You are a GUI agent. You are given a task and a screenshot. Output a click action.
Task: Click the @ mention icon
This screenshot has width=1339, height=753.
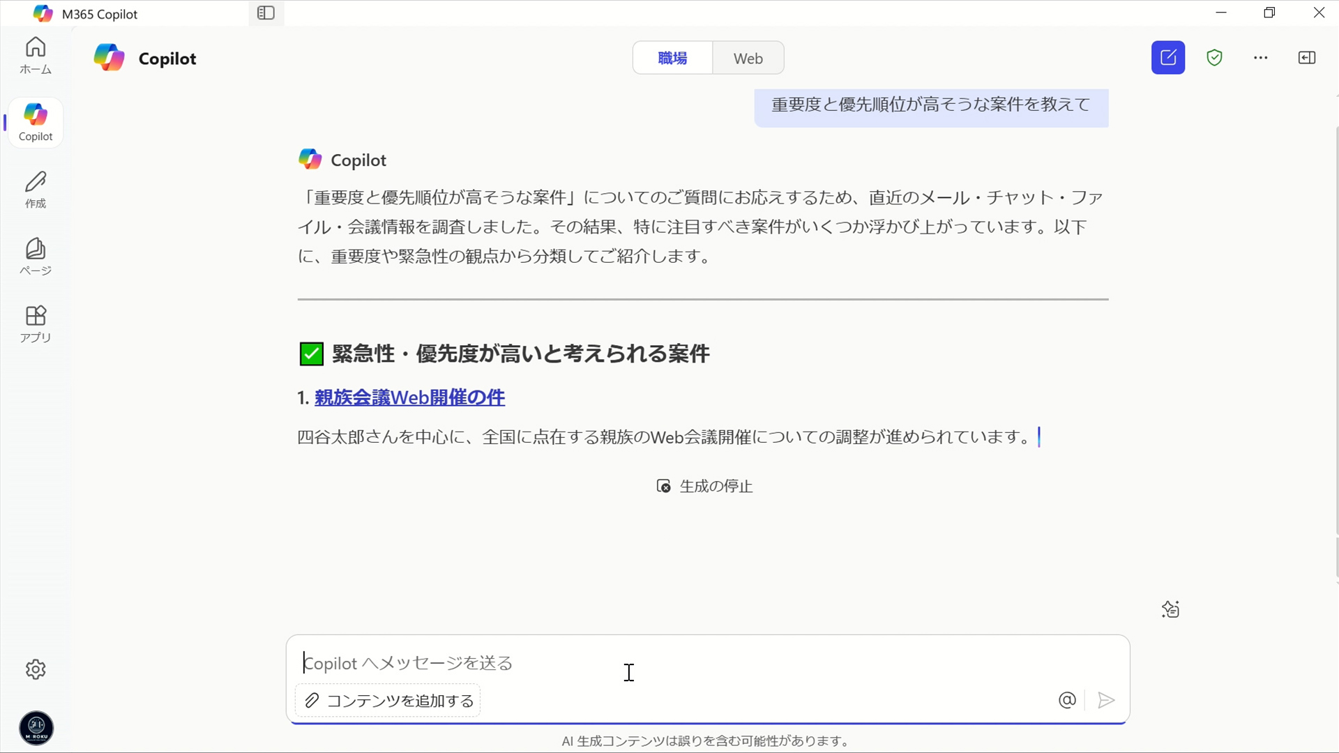[1067, 700]
